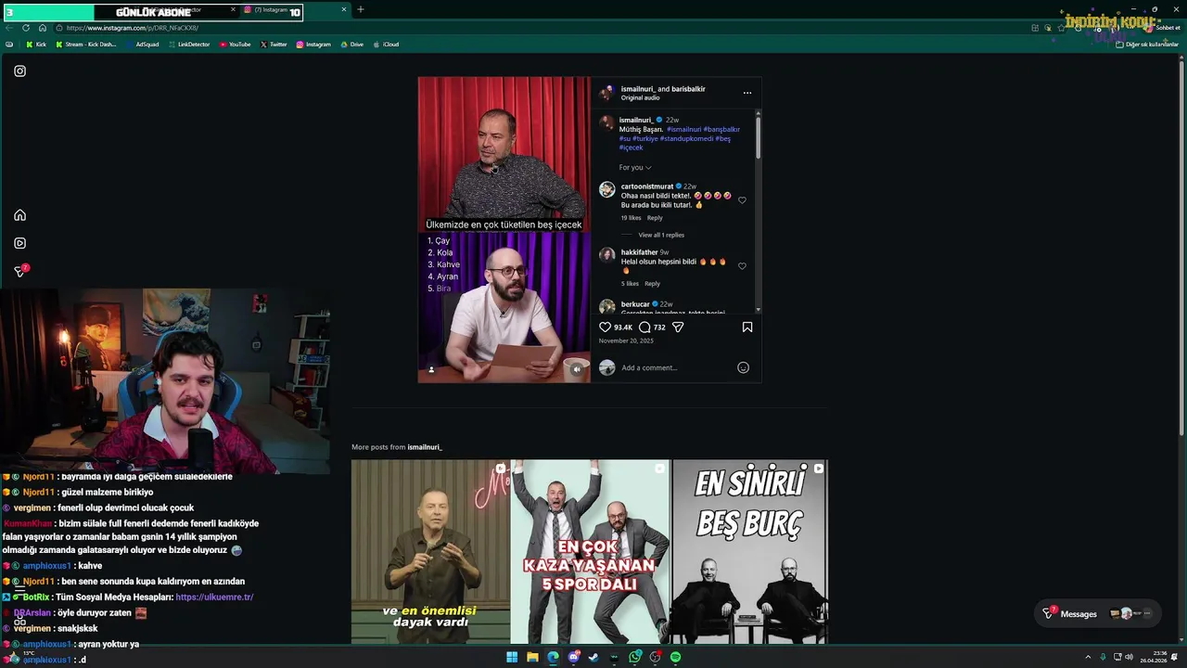The height and width of the screenshot is (668, 1187).
Task: Open the comment bubble icon
Action: pos(645,328)
